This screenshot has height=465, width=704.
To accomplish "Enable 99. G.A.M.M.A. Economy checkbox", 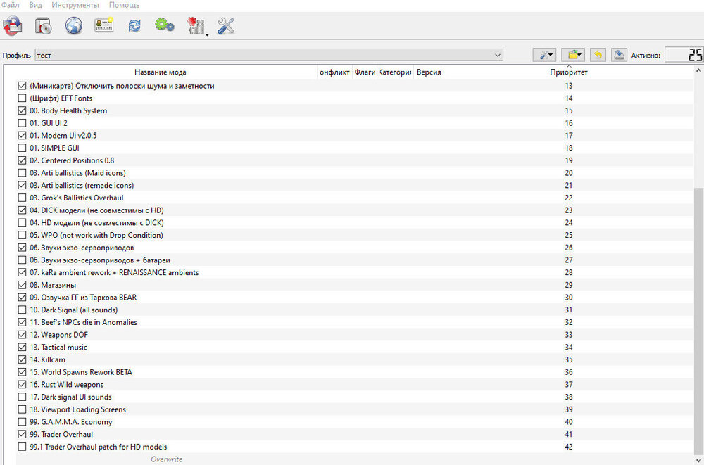I will 22,422.
